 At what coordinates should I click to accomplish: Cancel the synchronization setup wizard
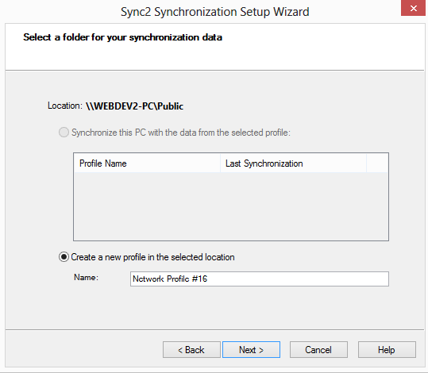[x=318, y=349]
